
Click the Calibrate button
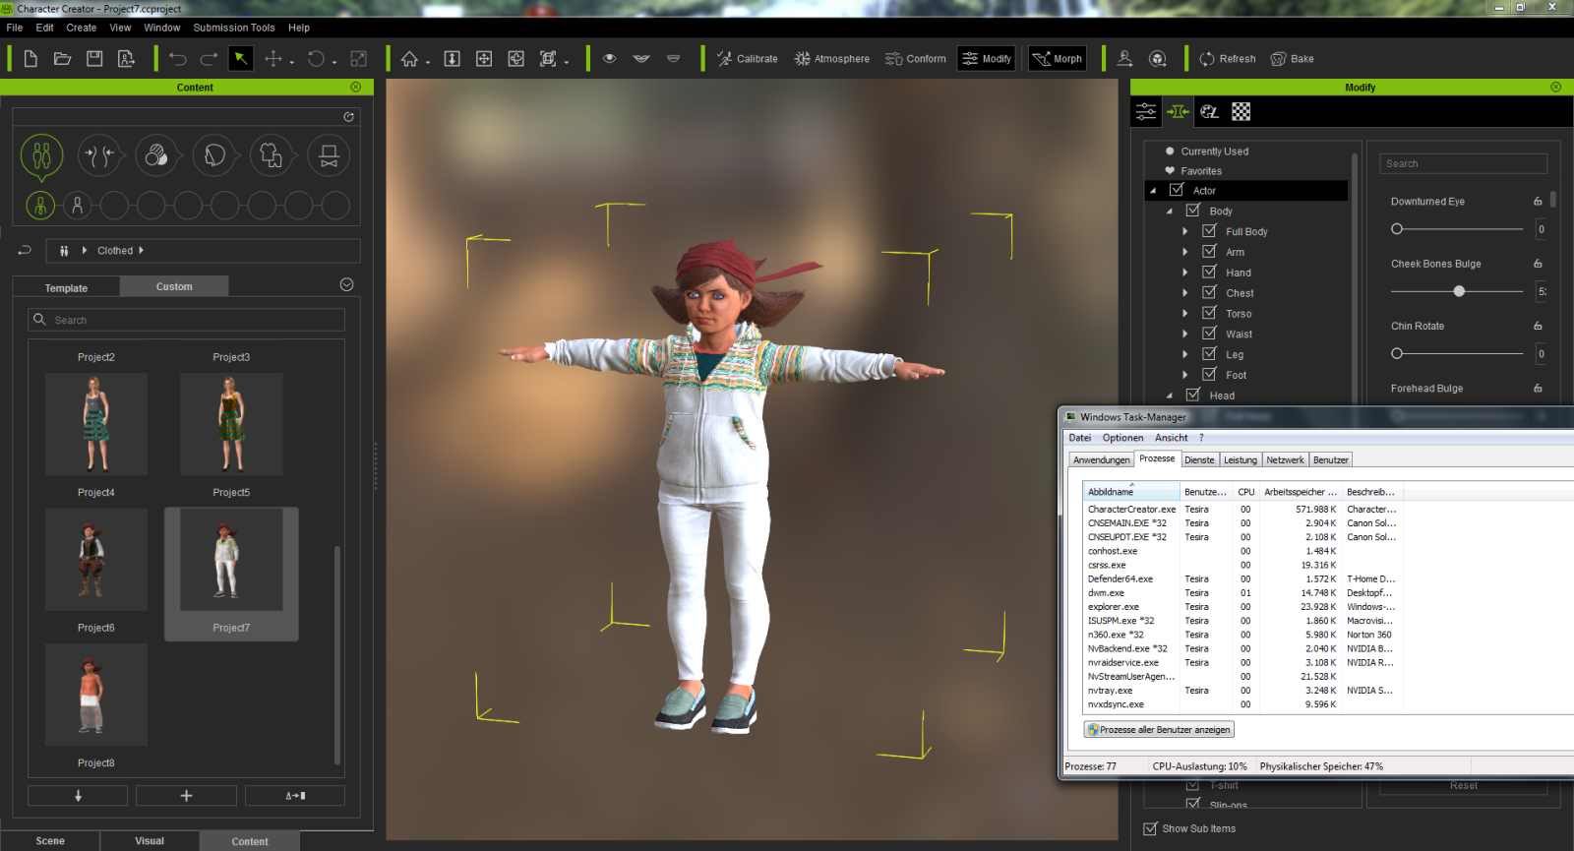pos(747,59)
